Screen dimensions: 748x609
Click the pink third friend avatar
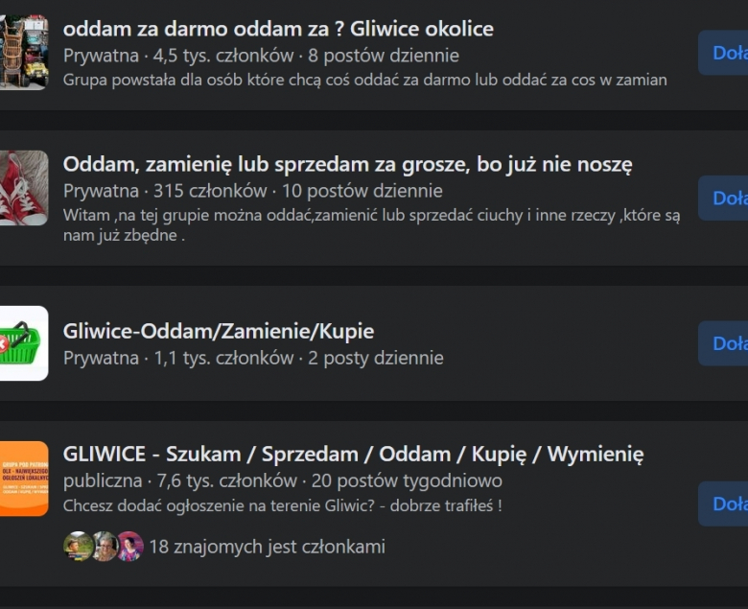[129, 547]
